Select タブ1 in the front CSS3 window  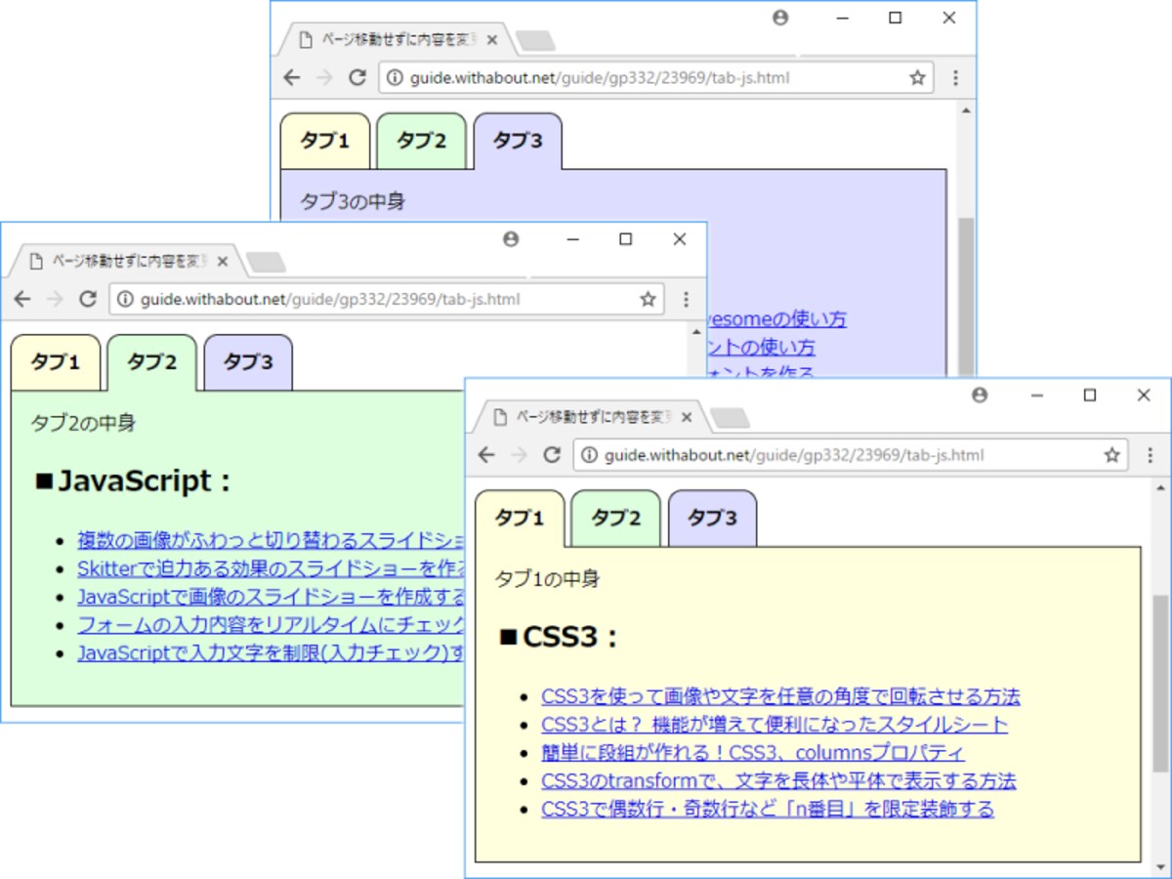[520, 518]
